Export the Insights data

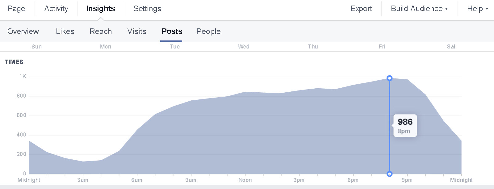[361, 8]
